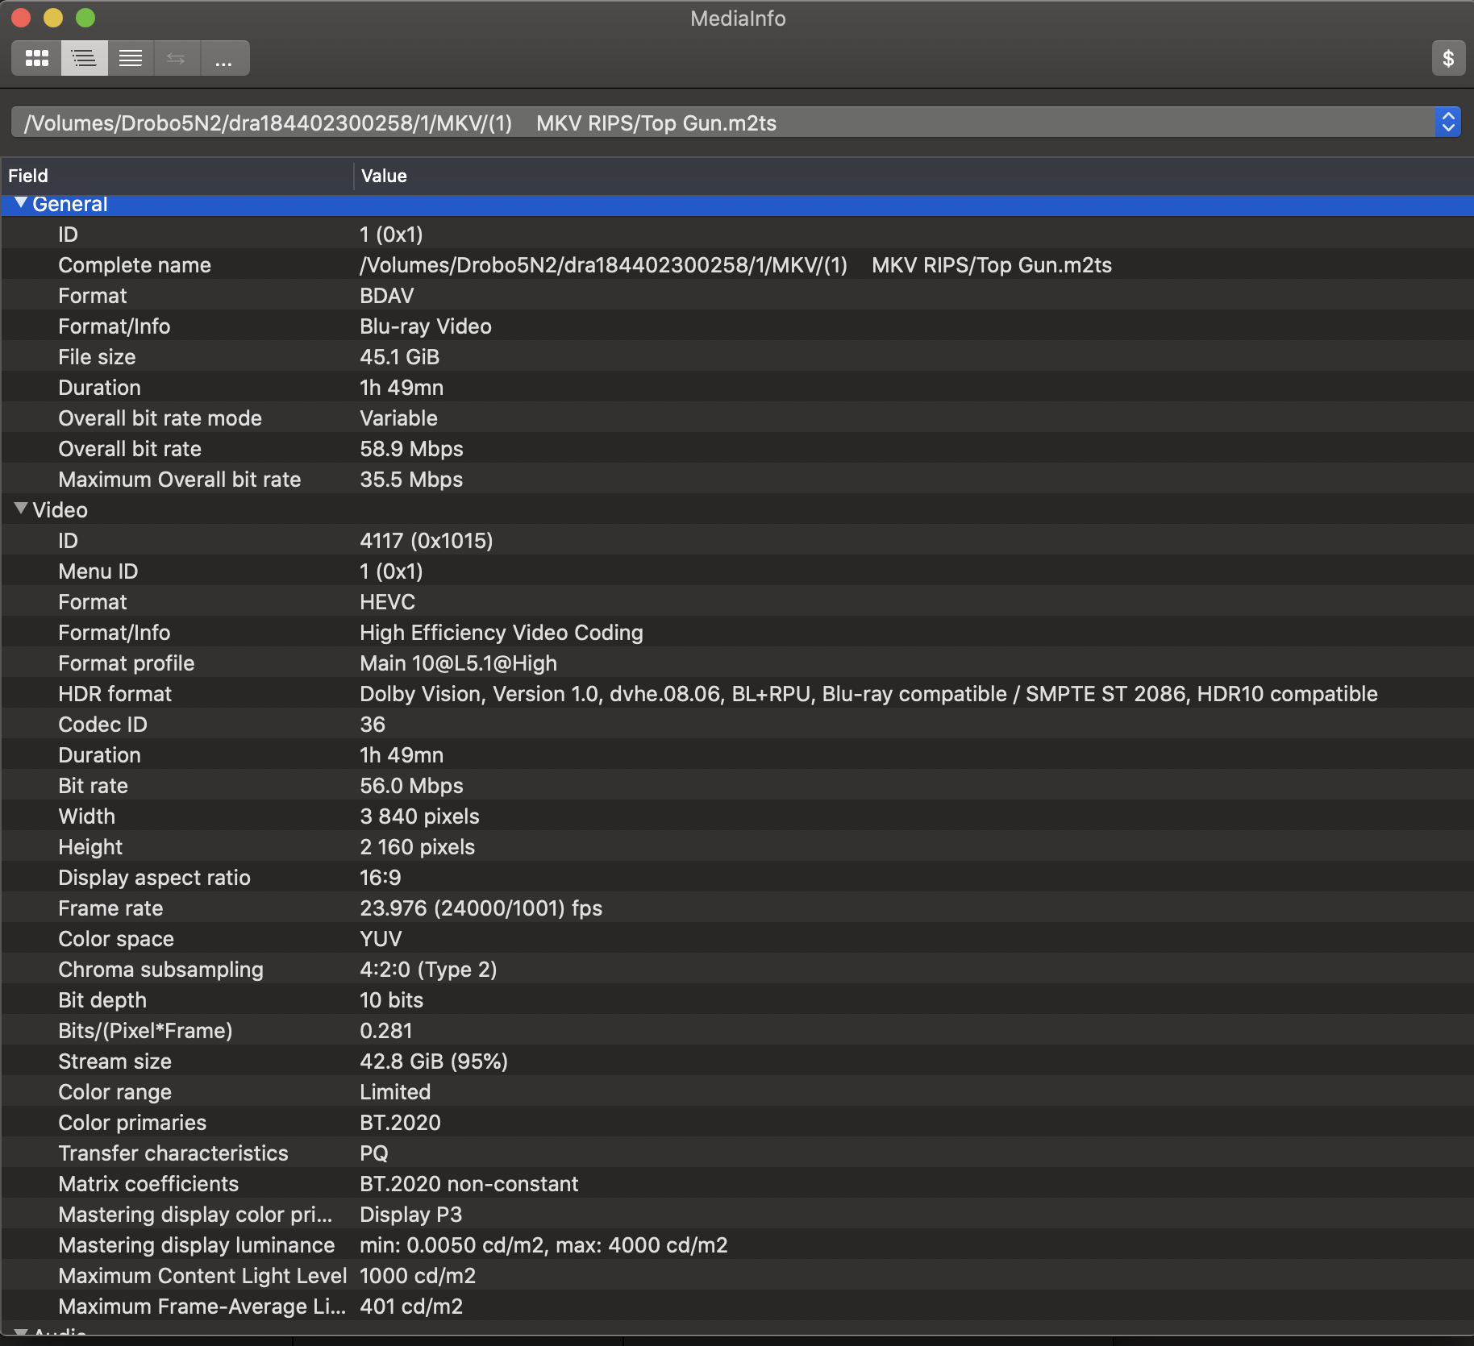Click the 56.0 Mbps bit rate value
1474x1346 pixels.
coord(412,786)
